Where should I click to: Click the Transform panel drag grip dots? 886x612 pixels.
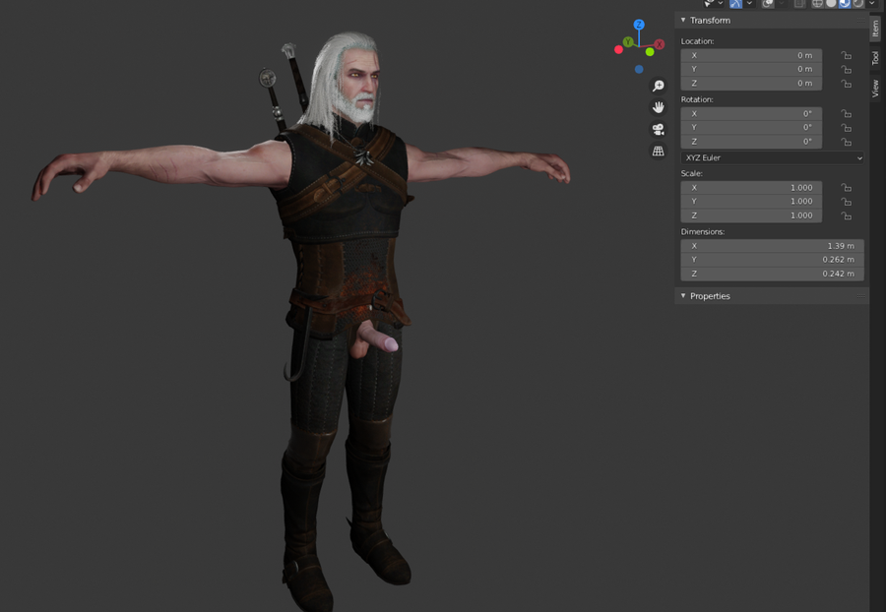(x=860, y=20)
